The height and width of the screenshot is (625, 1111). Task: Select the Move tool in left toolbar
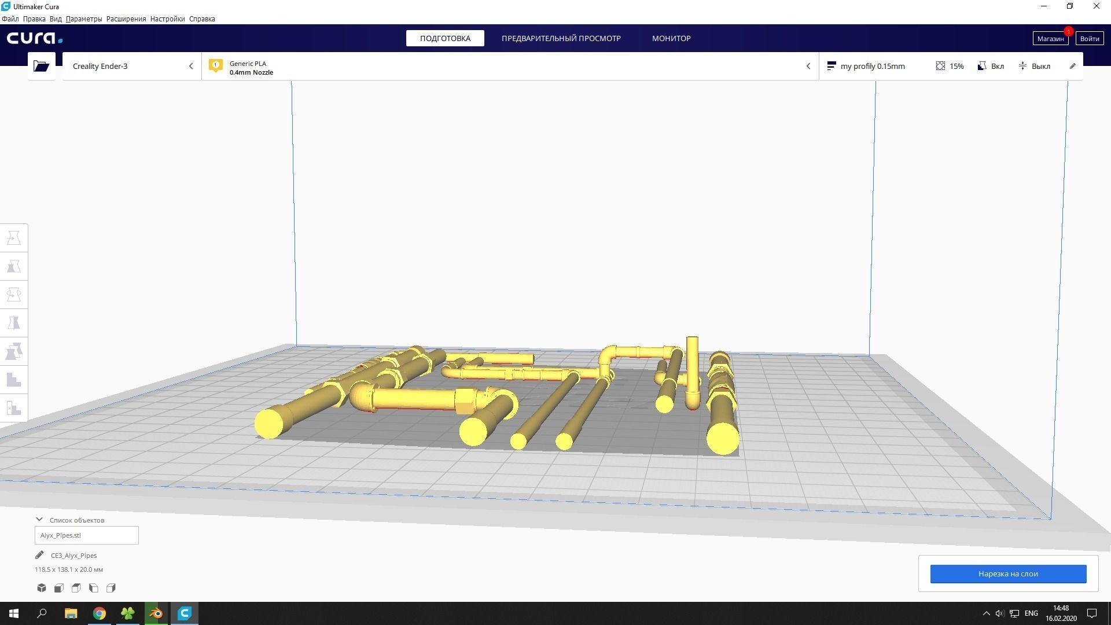[14, 238]
